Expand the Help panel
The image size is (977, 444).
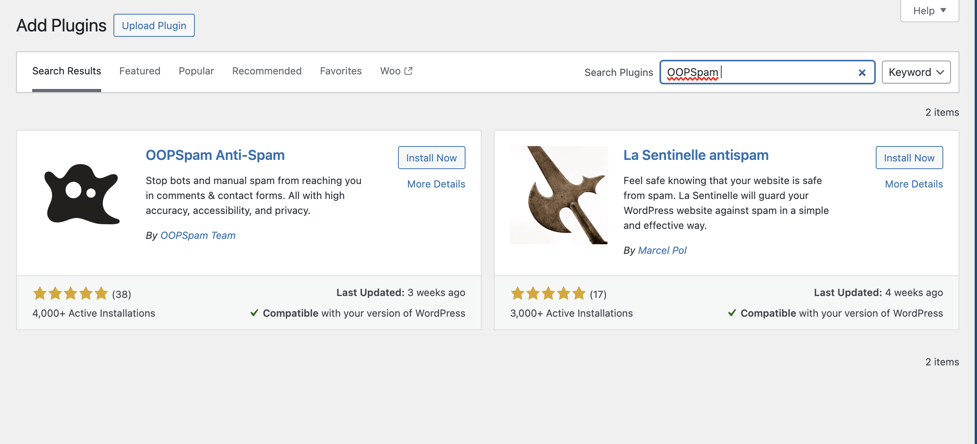click(x=929, y=10)
